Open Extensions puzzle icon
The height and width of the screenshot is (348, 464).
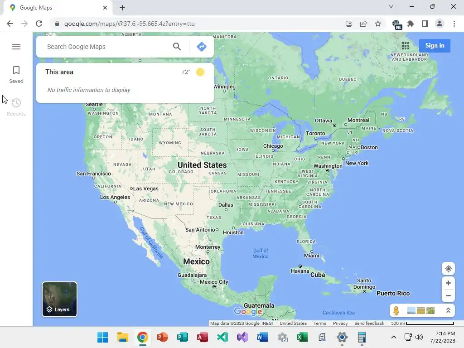click(411, 24)
